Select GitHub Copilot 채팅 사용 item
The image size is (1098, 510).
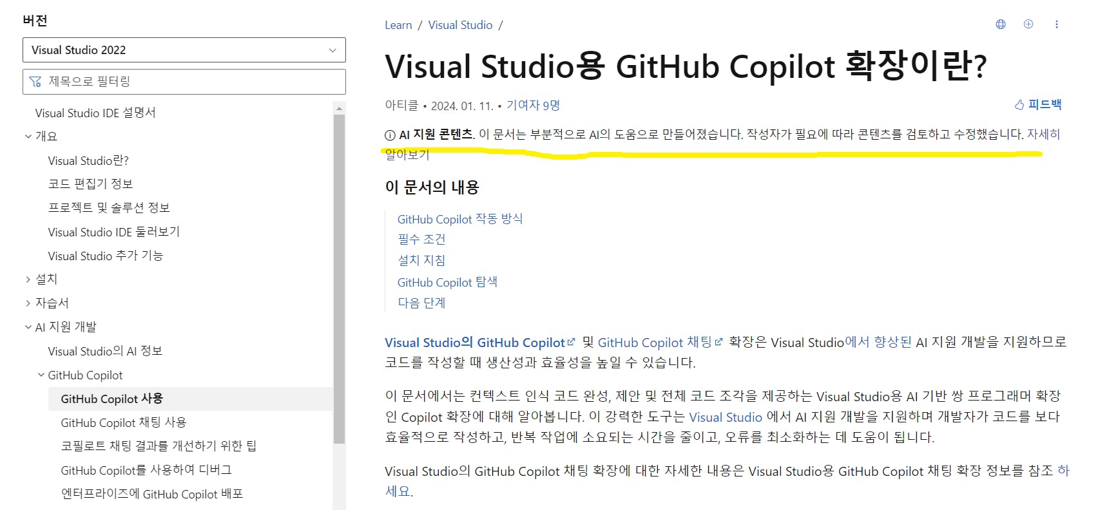click(x=124, y=422)
